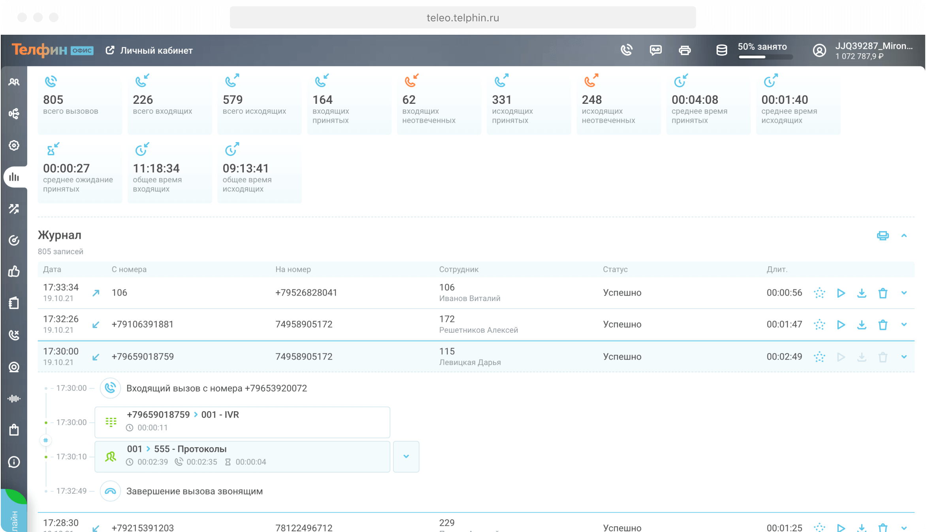Screen dimensions: 926x532
Task: Click speech analytics icon for 17:33:34 call
Action: [x=820, y=293]
